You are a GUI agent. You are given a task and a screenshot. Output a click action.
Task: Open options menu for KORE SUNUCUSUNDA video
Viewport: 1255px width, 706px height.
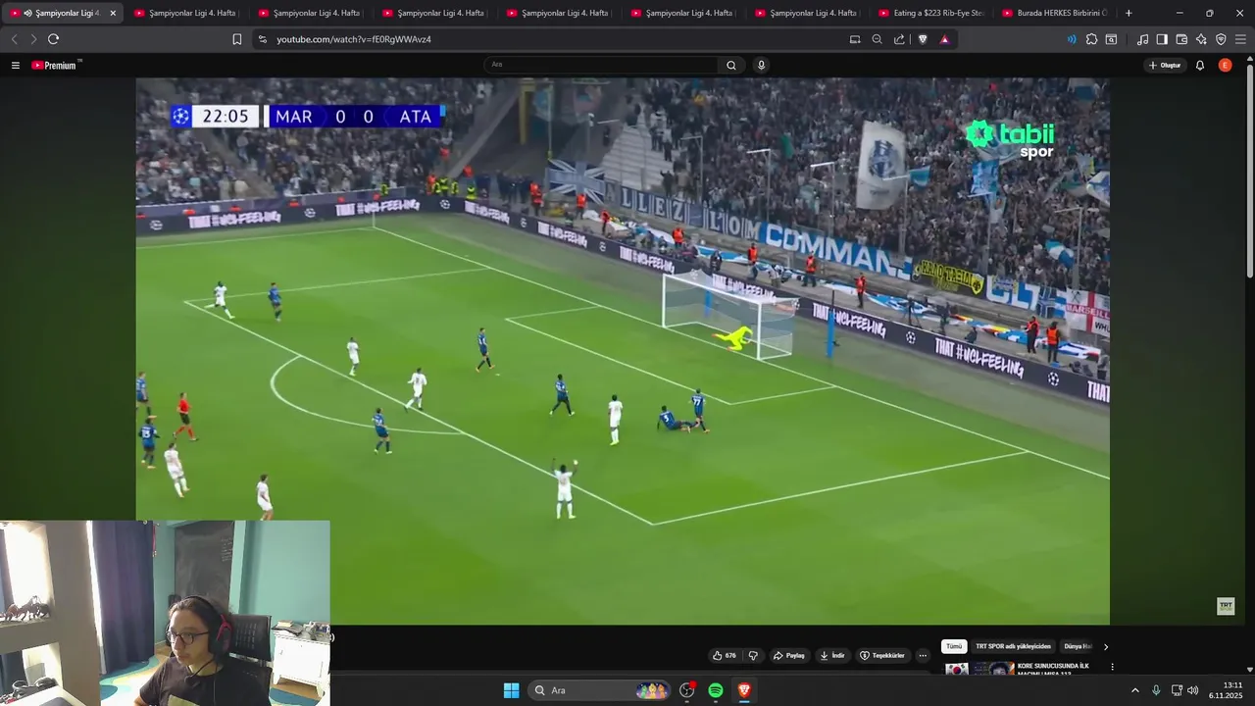point(1112,667)
